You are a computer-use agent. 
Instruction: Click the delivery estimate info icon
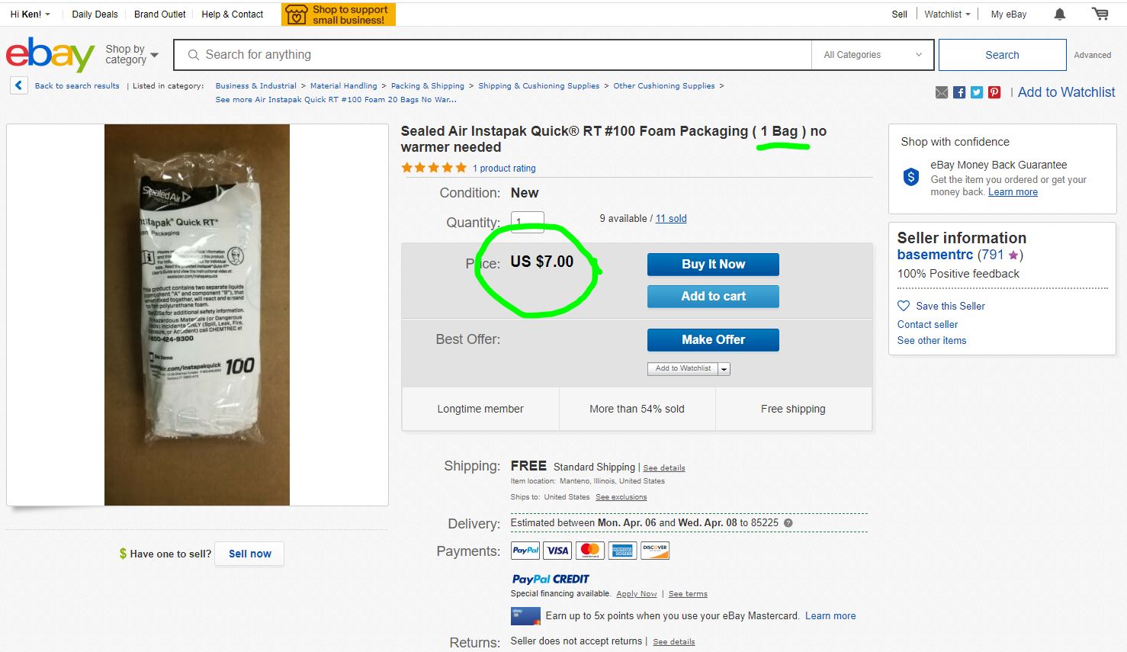788,523
